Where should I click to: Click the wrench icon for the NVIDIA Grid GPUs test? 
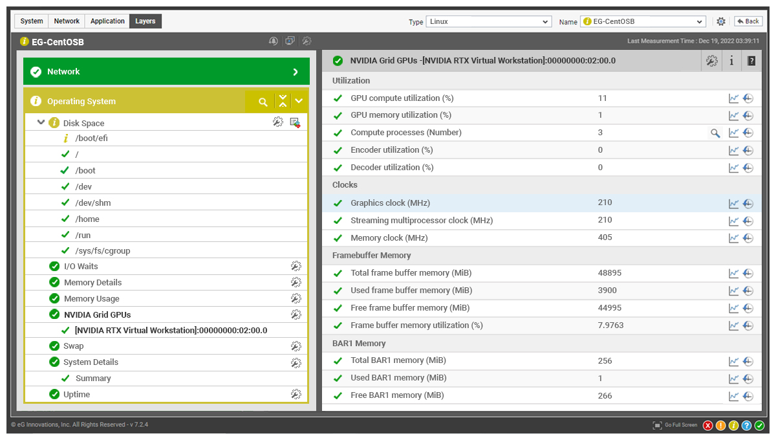tap(296, 314)
